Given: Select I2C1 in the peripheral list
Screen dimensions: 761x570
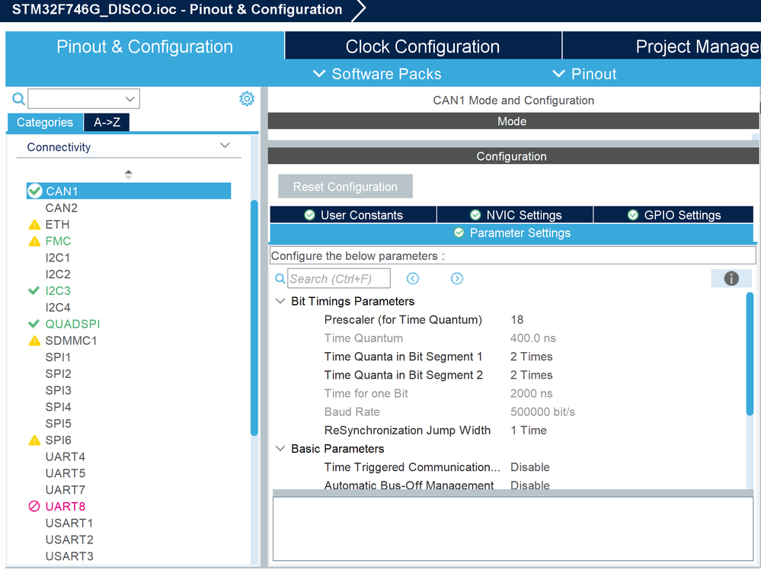Looking at the screenshot, I should (58, 258).
